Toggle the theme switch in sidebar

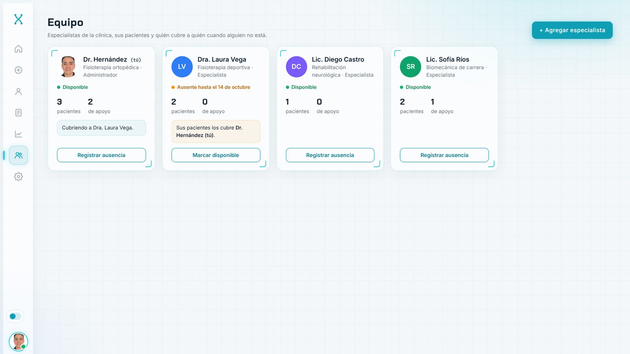[15, 316]
